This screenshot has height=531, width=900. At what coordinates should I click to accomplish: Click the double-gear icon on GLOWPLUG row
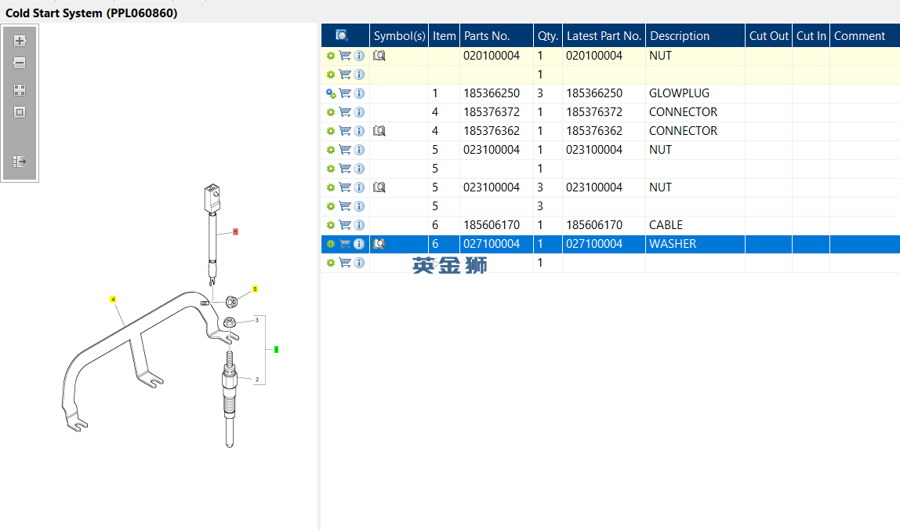click(x=331, y=93)
